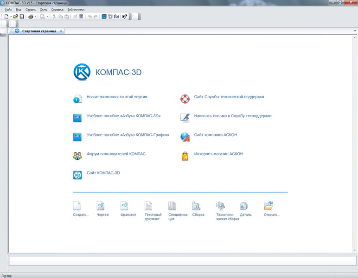Click the Save floppy disk icon

coord(22,16)
